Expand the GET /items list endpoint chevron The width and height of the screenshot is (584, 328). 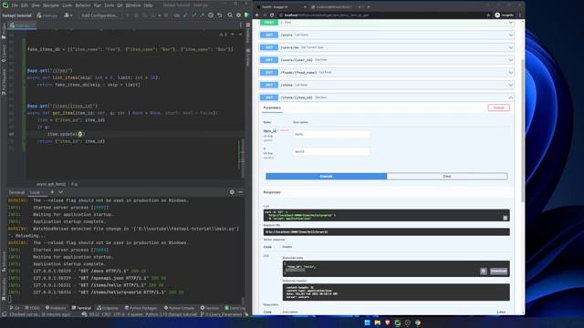pos(511,85)
